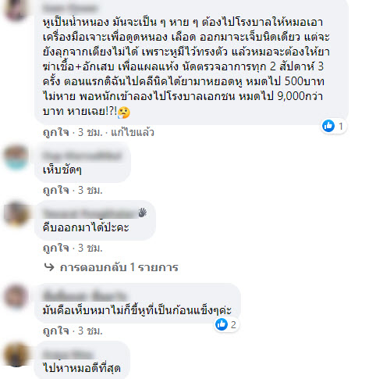Viewport: 376px width, 379px height.
Task: Open blurred author name above 'ไปหาหมอดีที่สุด'
Action: 68,354
